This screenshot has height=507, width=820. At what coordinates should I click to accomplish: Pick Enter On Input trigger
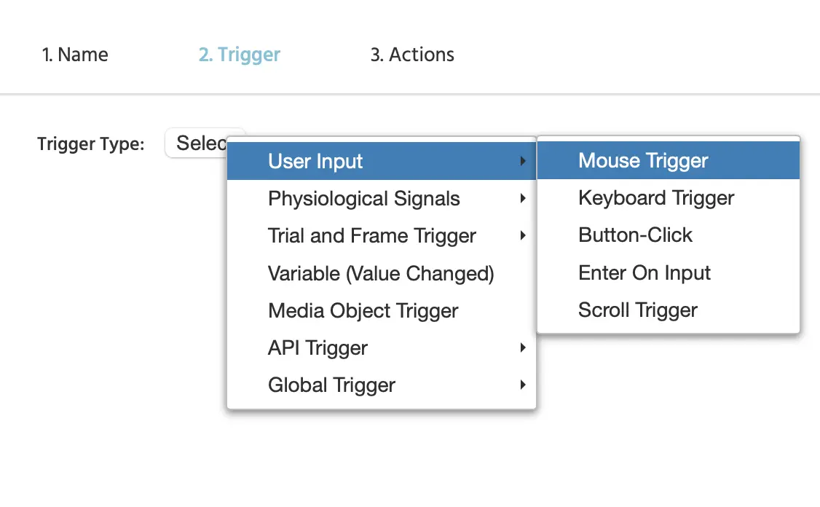[644, 273]
